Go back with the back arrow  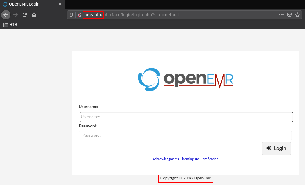pyautogui.click(x=6, y=15)
